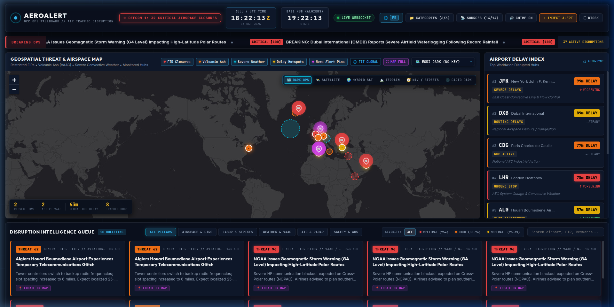The image size is (614, 307).
Task: Filter severity to High (50-74)
Action: (468, 232)
